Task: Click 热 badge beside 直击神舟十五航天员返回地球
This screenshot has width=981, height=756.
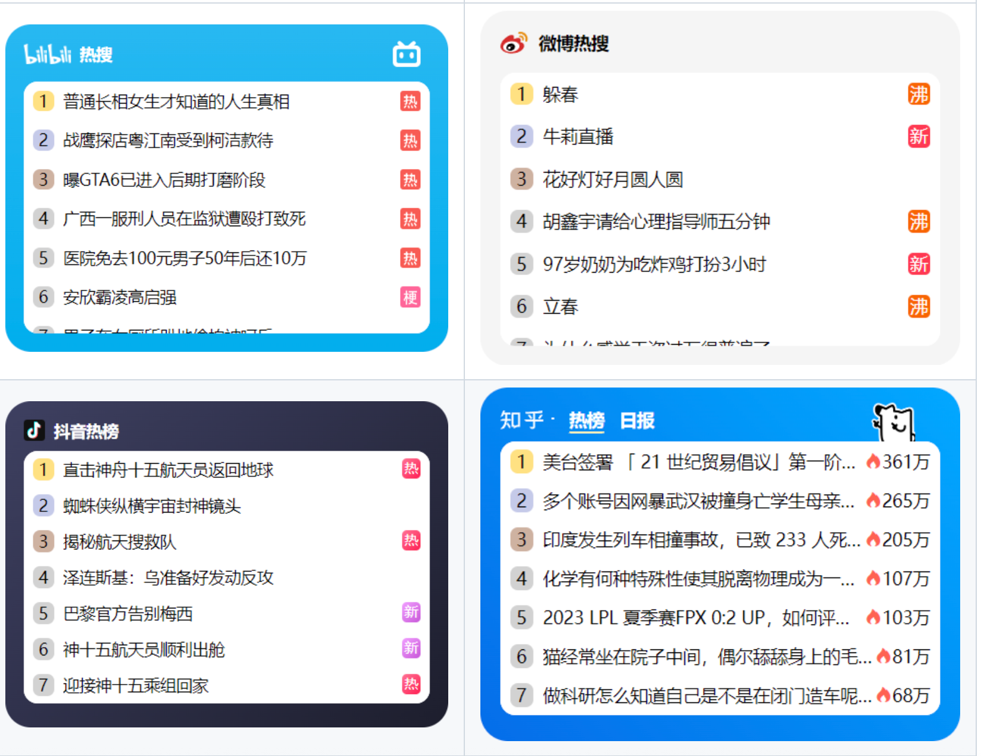Action: coord(411,469)
